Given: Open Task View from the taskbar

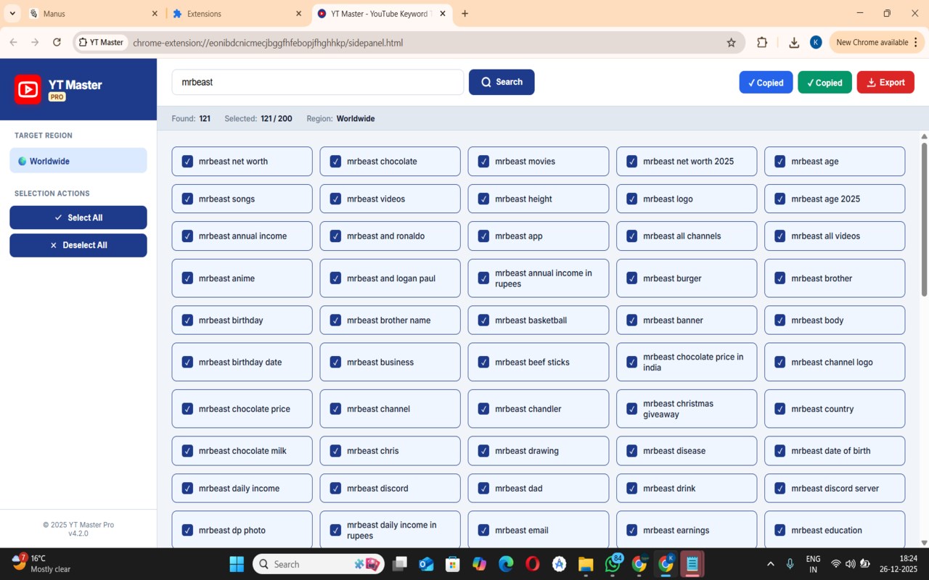Looking at the screenshot, I should tap(399, 564).
